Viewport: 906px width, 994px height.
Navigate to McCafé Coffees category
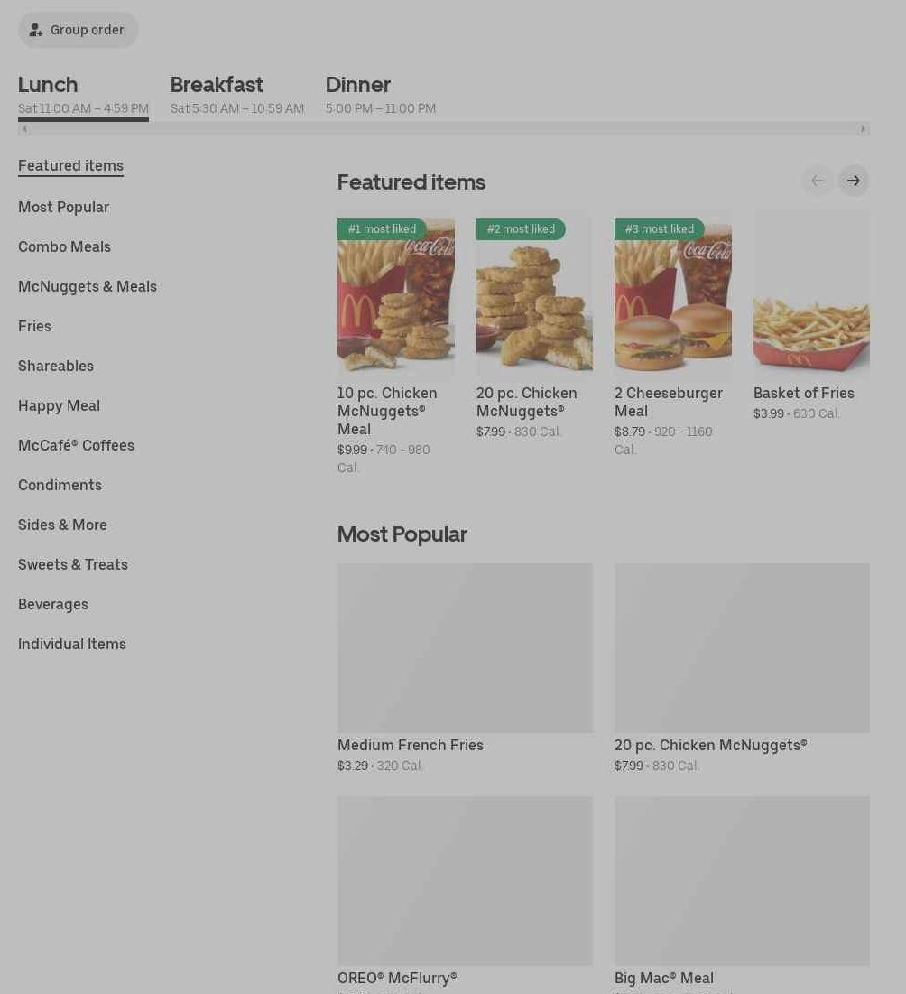click(76, 445)
